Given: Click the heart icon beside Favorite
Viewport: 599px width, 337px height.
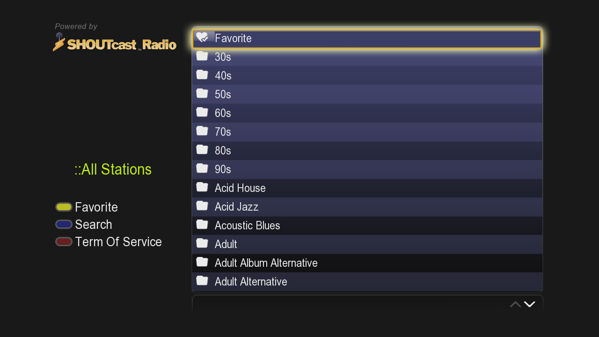Looking at the screenshot, I should coord(202,37).
